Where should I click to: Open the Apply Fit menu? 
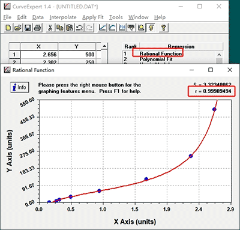pos(93,17)
